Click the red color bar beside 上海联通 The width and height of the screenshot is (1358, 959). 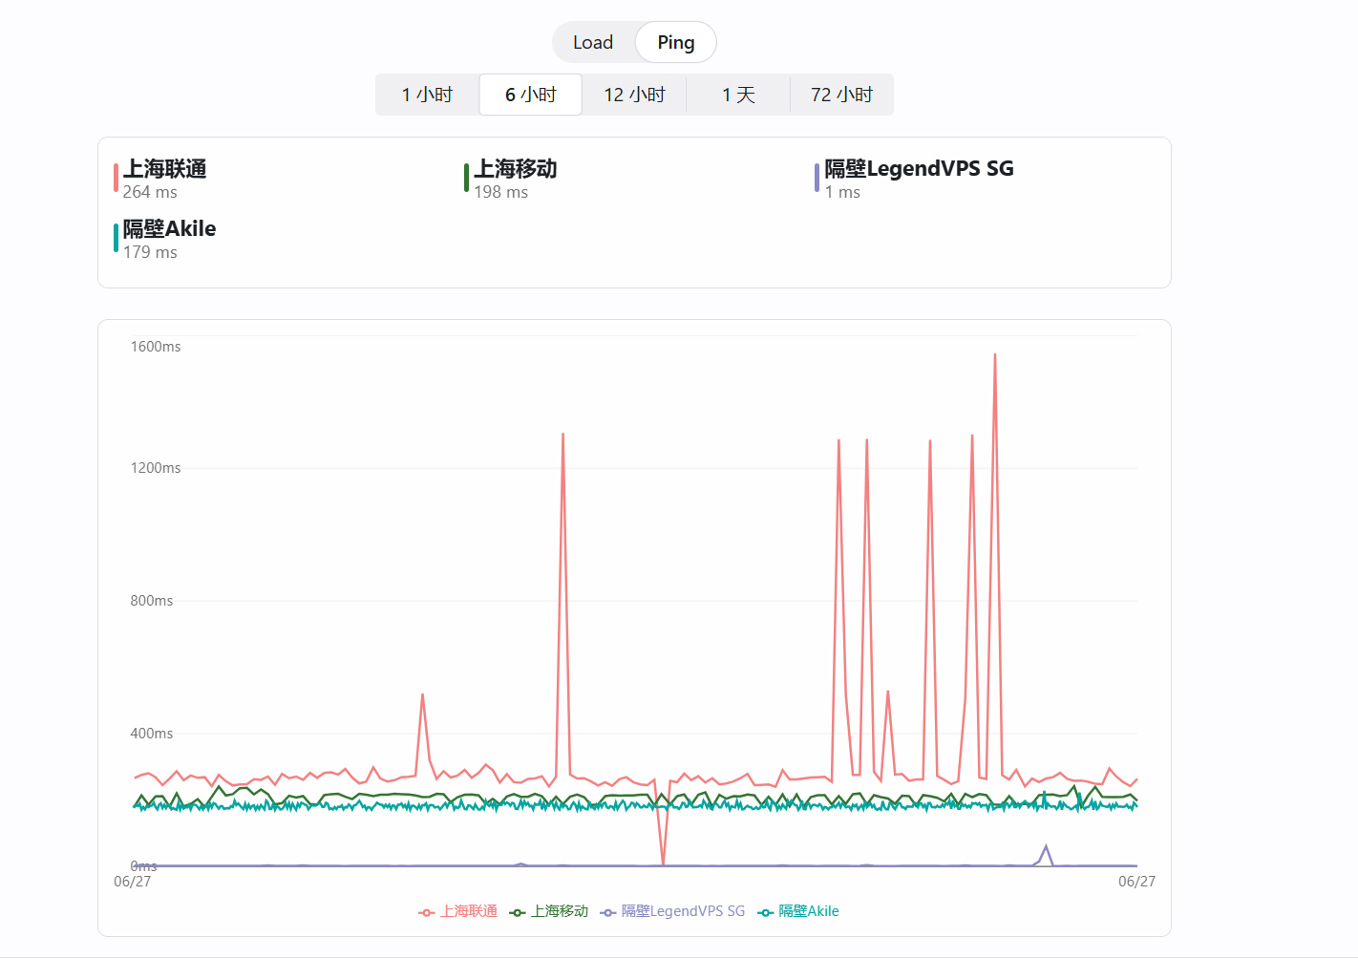[117, 179]
